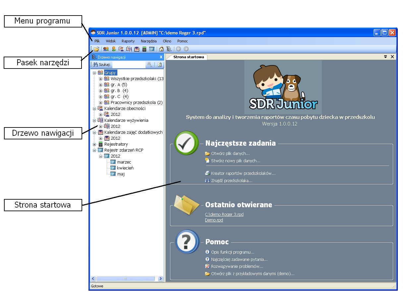
Task: Select marzec under Rejestr zdarzeń RCP
Action: pos(124,162)
